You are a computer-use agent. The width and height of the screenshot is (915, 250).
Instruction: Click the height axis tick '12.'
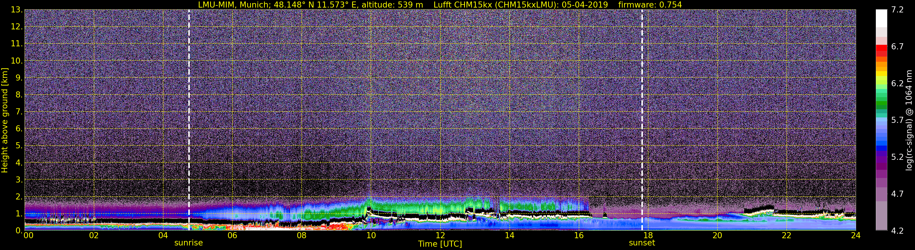pos(17,27)
